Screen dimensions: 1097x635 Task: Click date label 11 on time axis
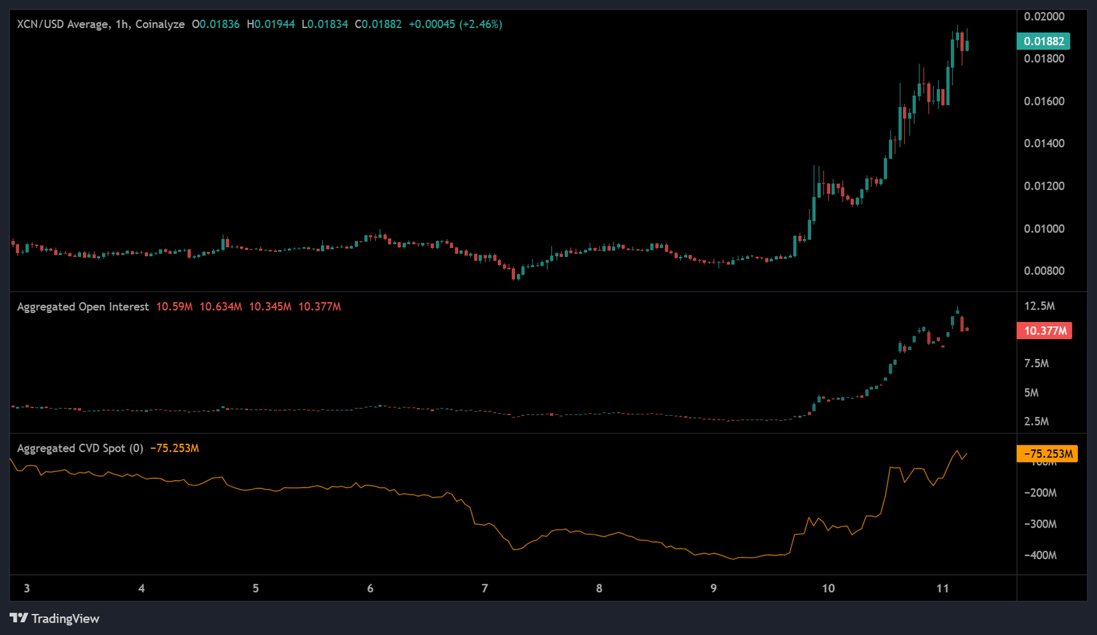click(943, 588)
